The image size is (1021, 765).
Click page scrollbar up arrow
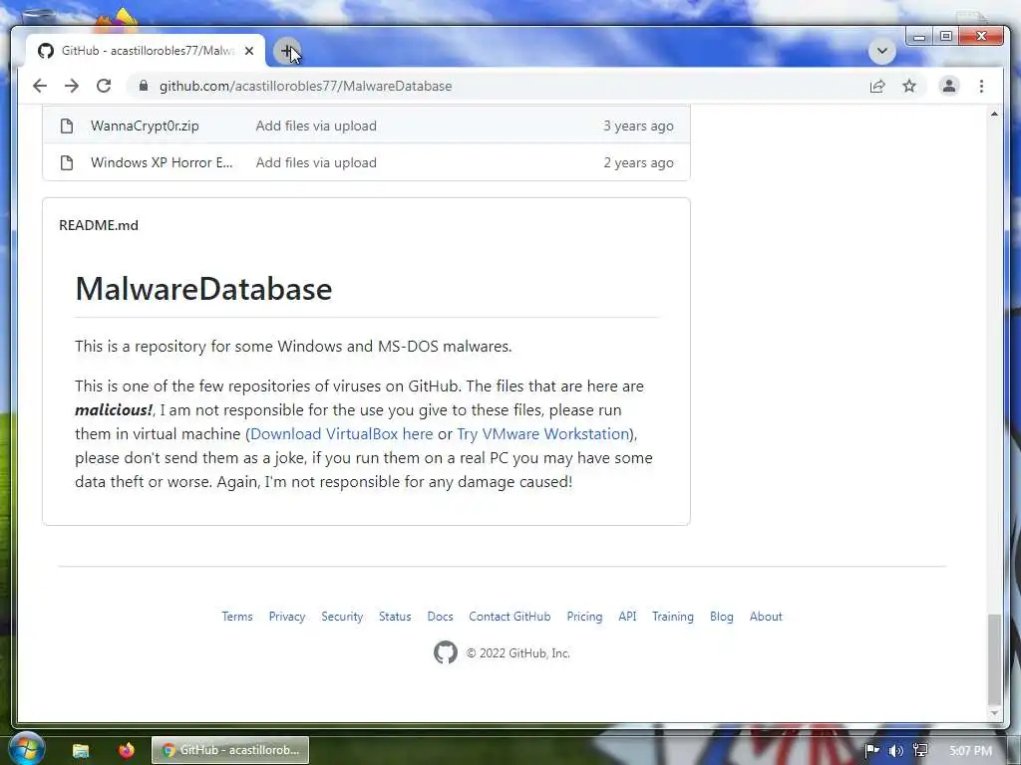[x=994, y=114]
